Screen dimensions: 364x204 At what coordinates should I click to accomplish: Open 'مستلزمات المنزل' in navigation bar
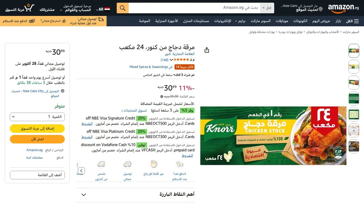pyautogui.click(x=196, y=21)
